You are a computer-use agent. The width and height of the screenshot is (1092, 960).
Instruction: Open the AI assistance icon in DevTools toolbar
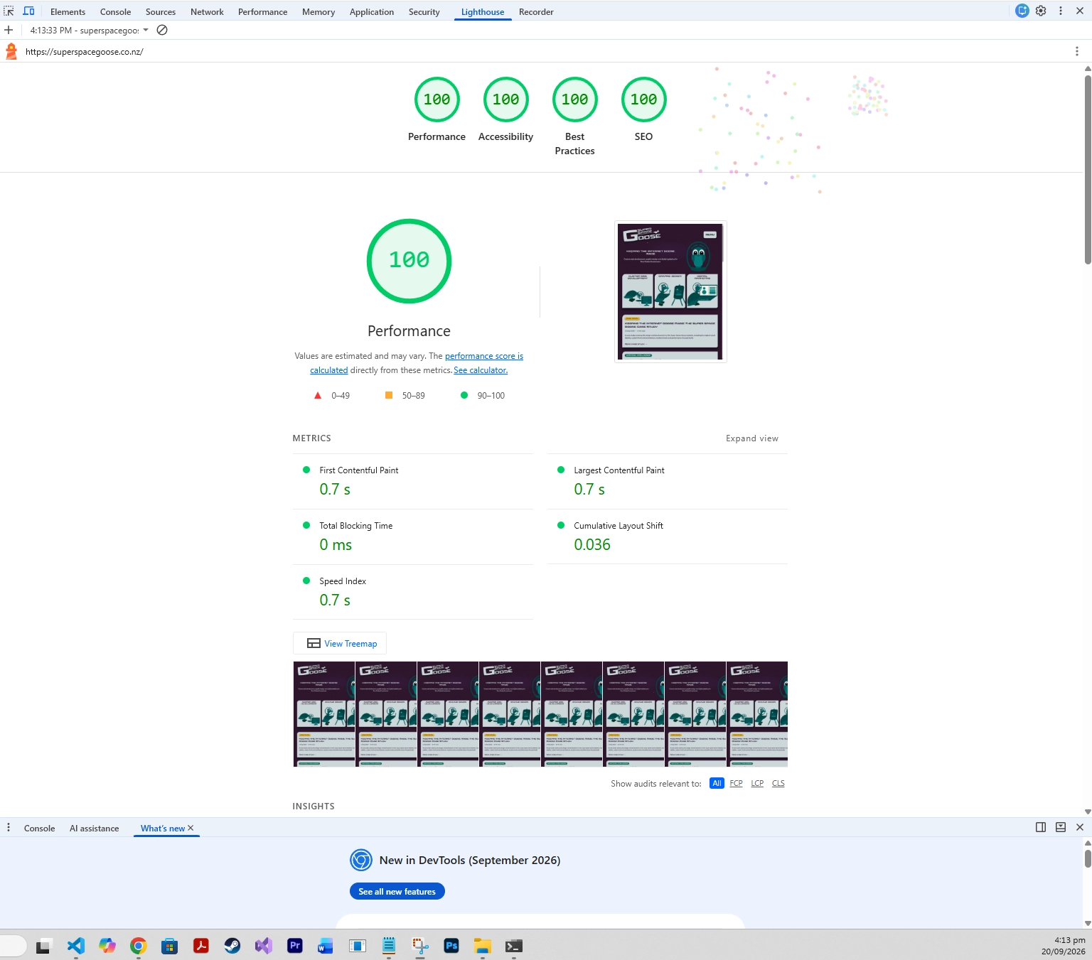[x=1022, y=11]
